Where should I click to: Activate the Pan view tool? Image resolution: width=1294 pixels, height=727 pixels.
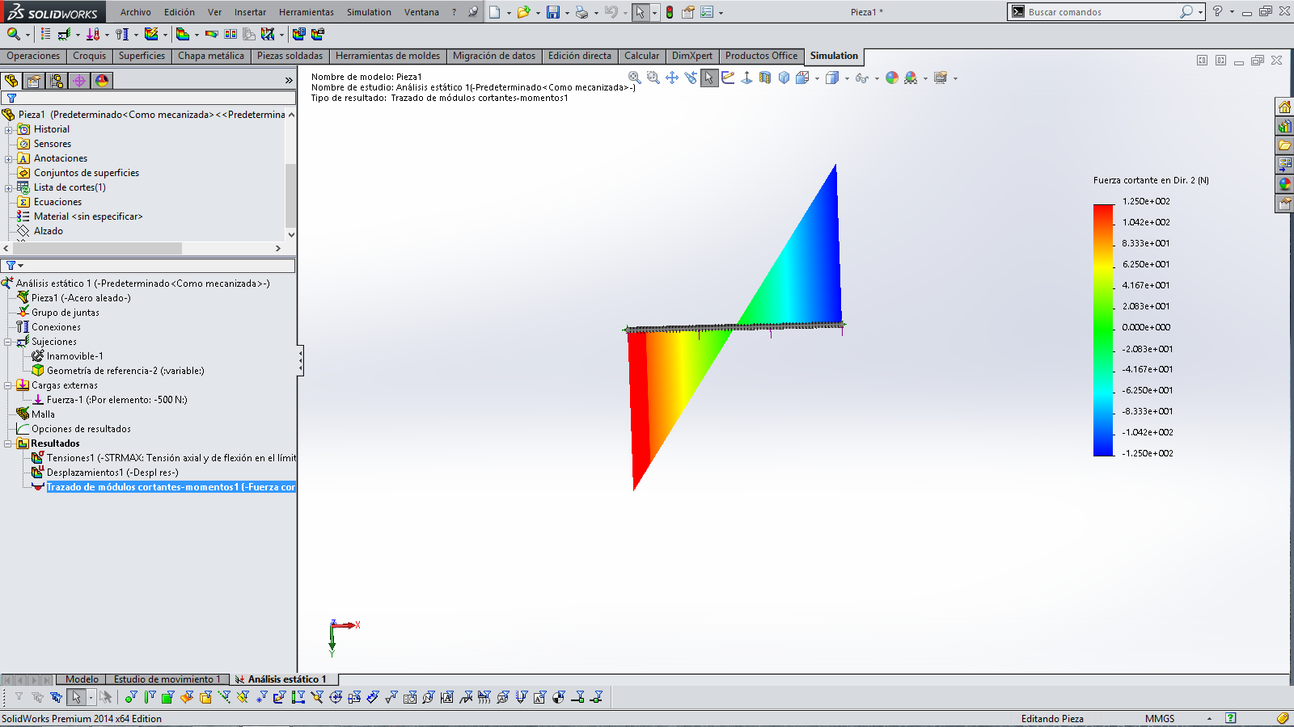pos(672,78)
